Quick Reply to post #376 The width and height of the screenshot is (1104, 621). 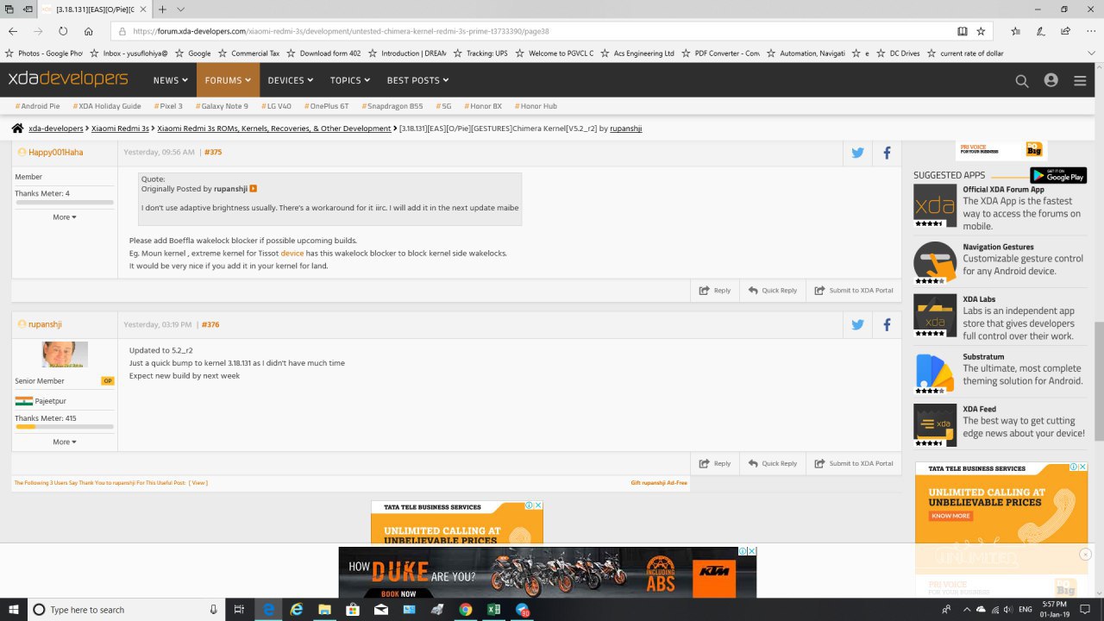(x=773, y=463)
